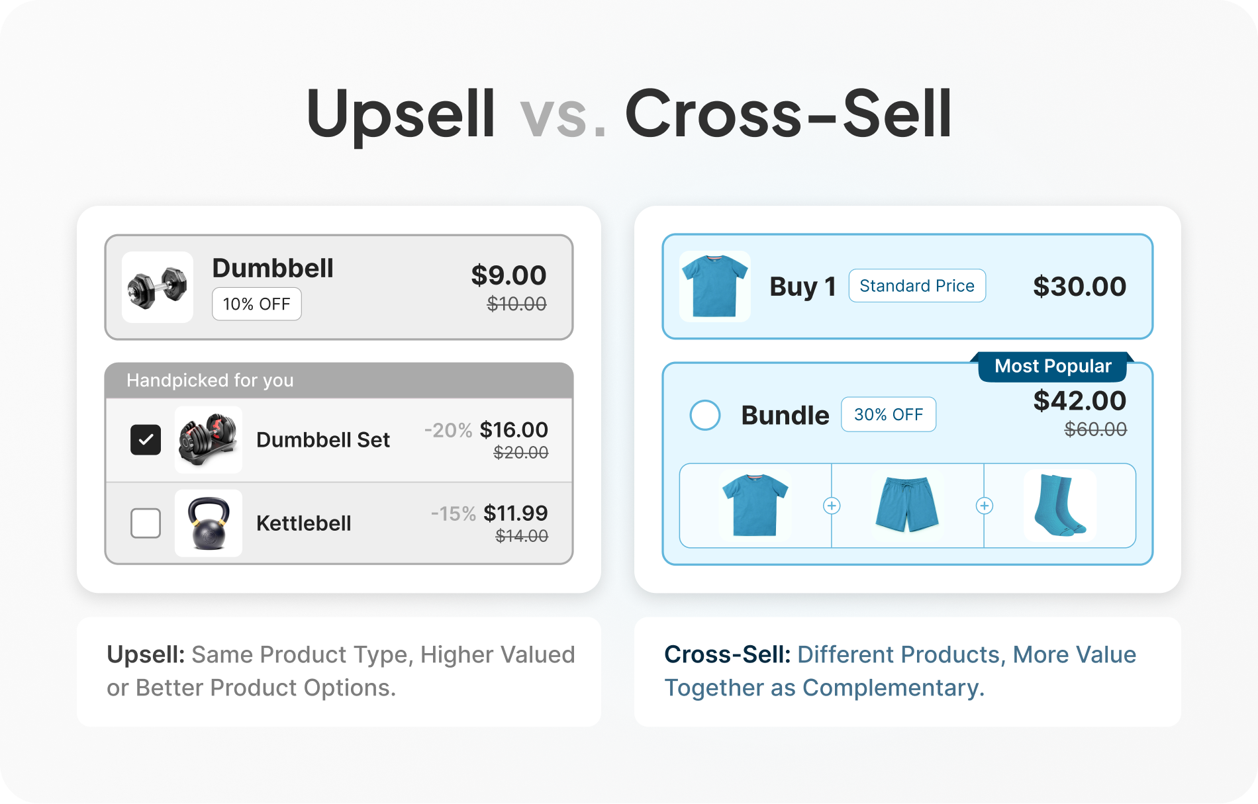Viewport: 1258px width, 804px height.
Task: Click the kettlebell product image
Action: (209, 523)
